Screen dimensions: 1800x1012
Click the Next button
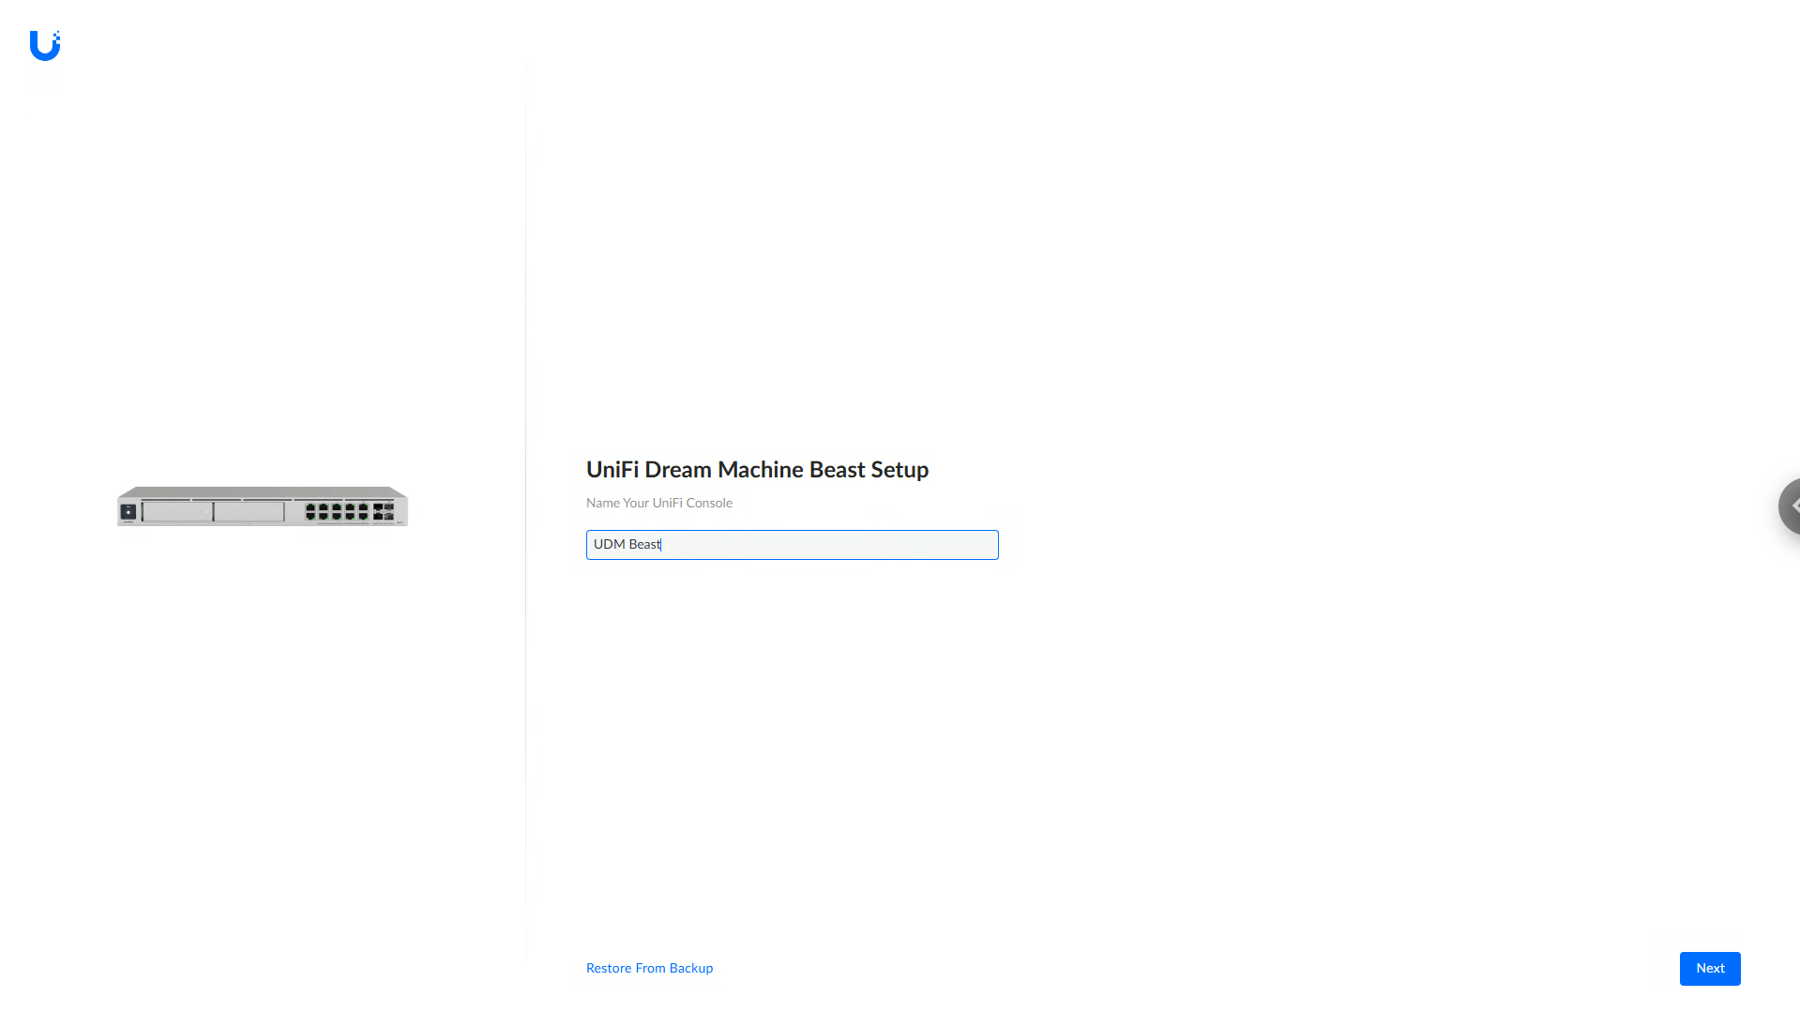click(1709, 968)
